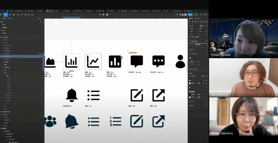The width and height of the screenshot is (278, 143).
Task: Open the blend mode dropdown
Action: tap(195, 76)
